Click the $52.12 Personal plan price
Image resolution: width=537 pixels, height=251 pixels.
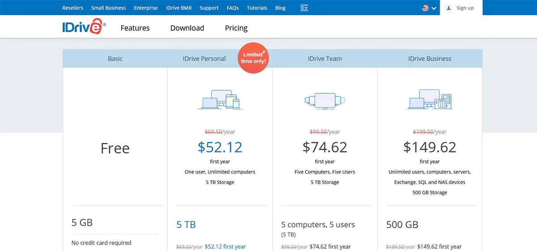(220, 147)
